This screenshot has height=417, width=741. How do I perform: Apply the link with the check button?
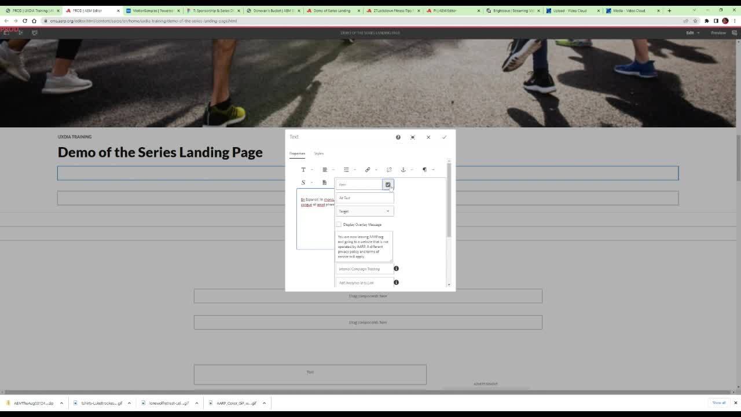pos(388,184)
